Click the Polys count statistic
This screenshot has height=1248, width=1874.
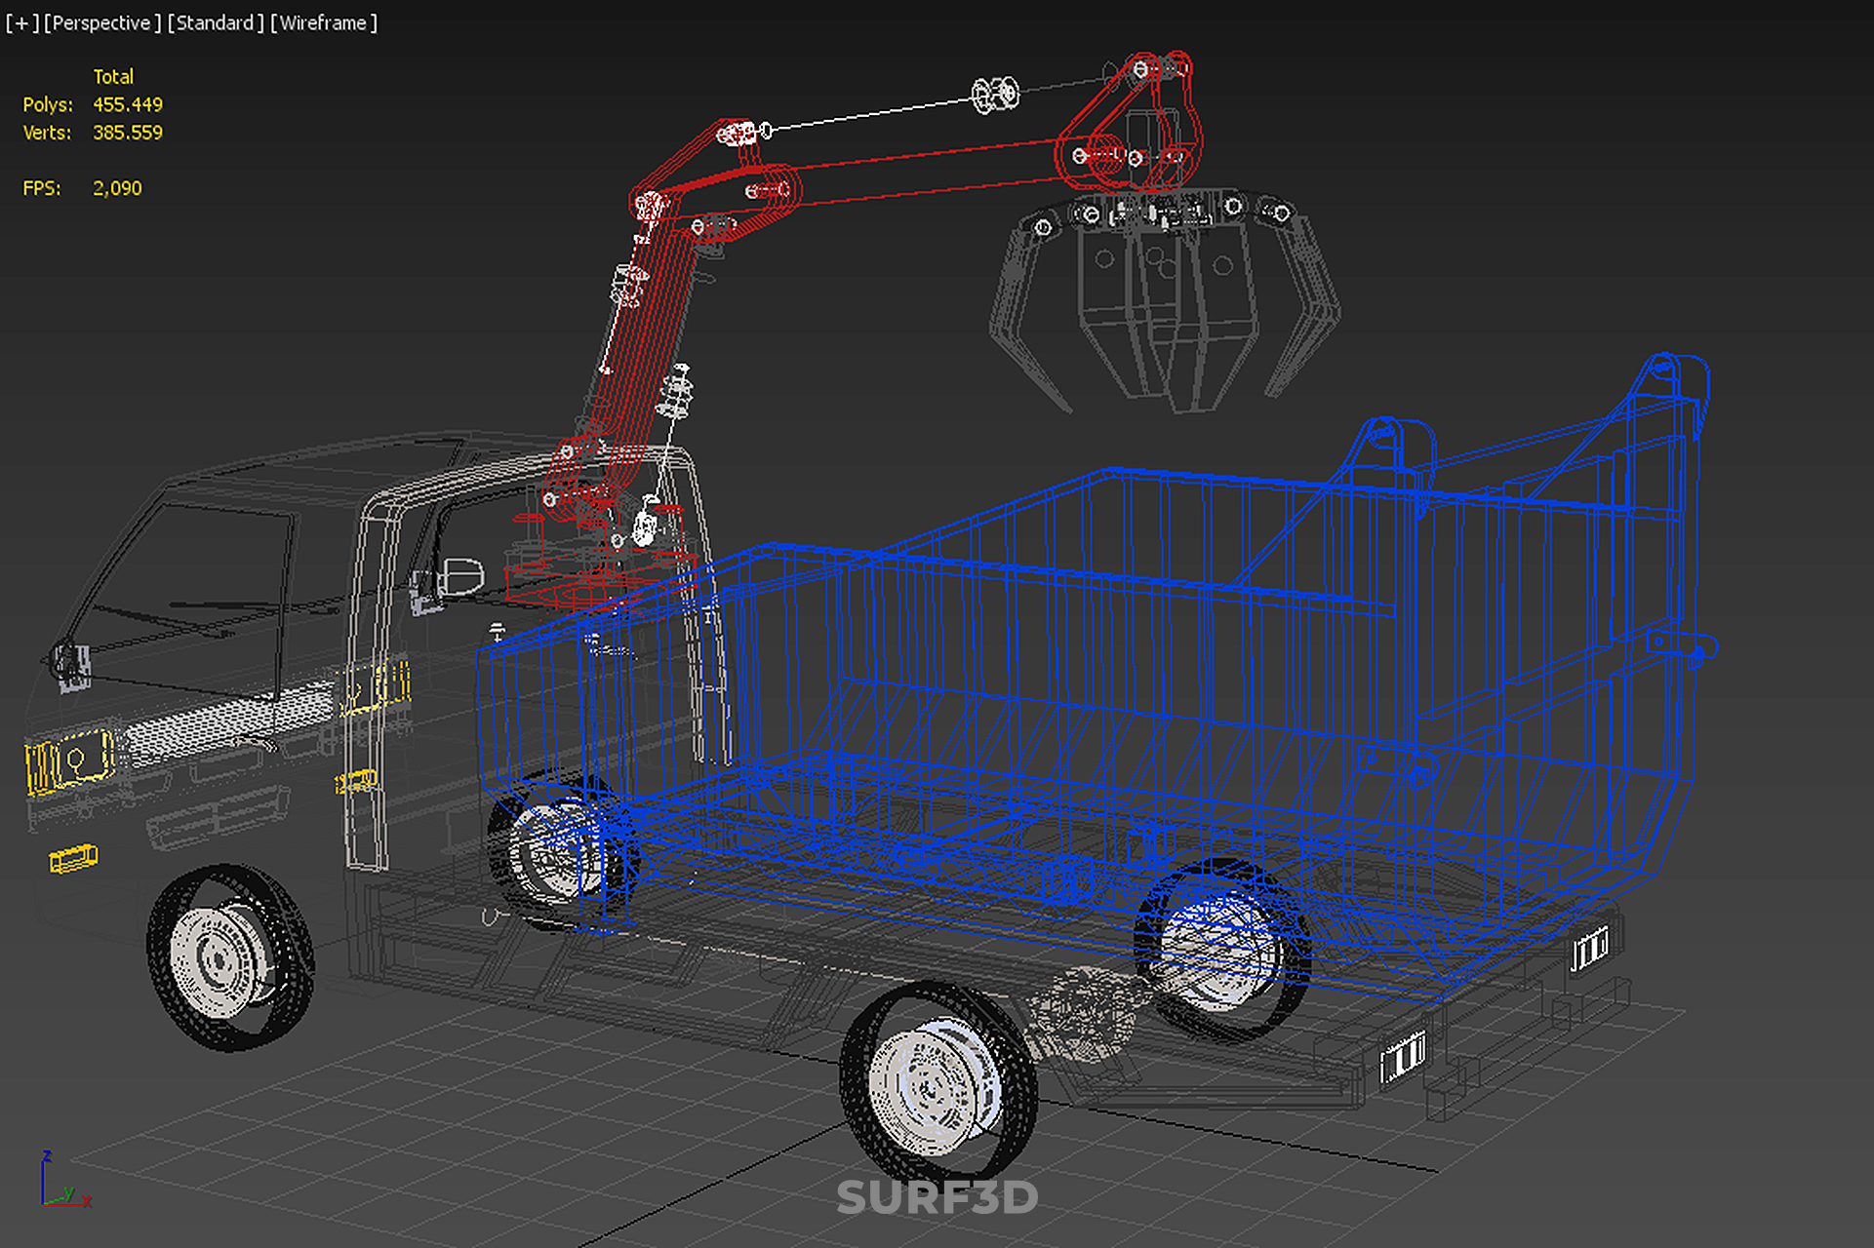click(x=127, y=104)
